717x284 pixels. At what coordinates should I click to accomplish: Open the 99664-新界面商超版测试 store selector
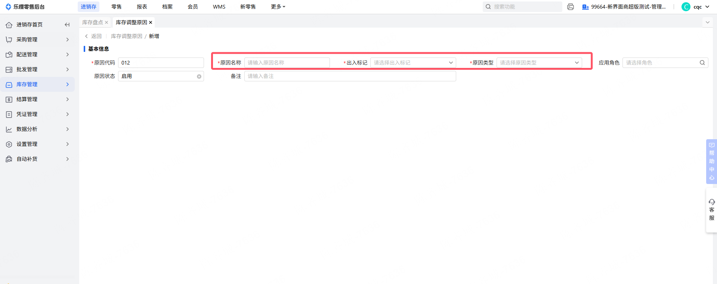click(628, 7)
